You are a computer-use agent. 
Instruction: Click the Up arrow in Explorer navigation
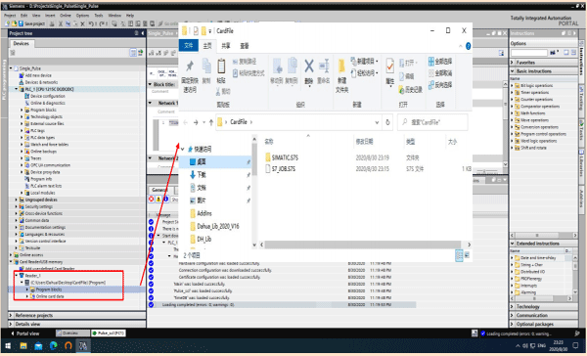coord(211,122)
